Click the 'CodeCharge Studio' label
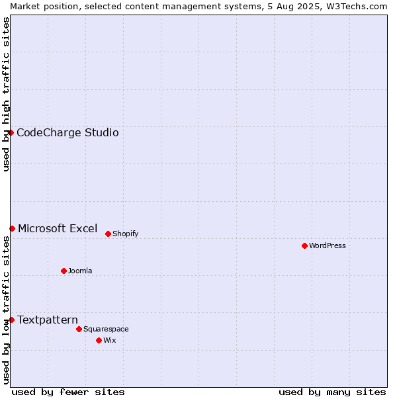 point(67,133)
